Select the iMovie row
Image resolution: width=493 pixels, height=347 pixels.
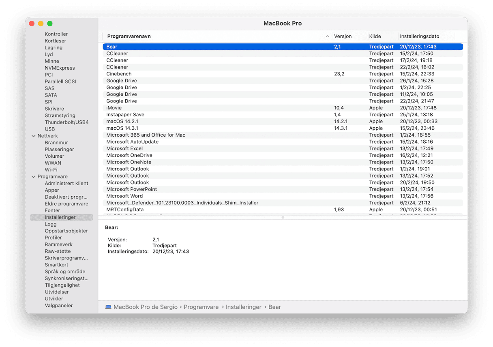[283, 108]
